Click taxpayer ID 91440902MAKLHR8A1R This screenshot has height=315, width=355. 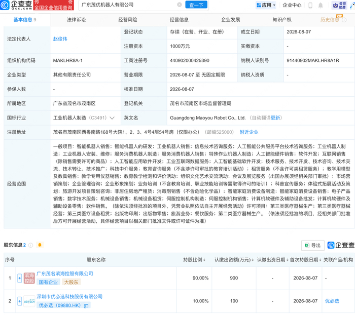(x=313, y=61)
